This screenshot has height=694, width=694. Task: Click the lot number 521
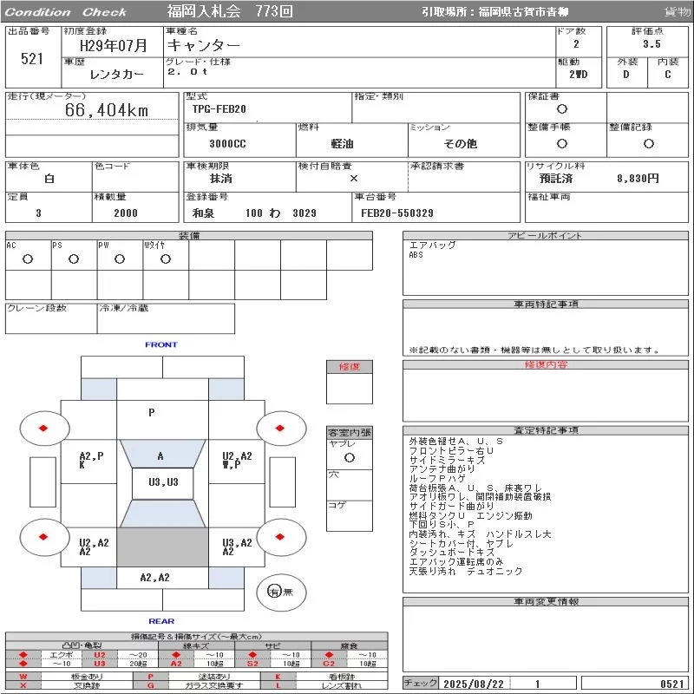click(32, 59)
